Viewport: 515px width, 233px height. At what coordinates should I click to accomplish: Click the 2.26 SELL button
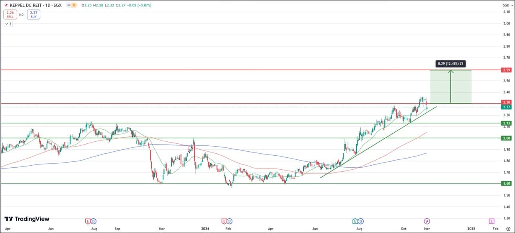[x=10, y=15]
